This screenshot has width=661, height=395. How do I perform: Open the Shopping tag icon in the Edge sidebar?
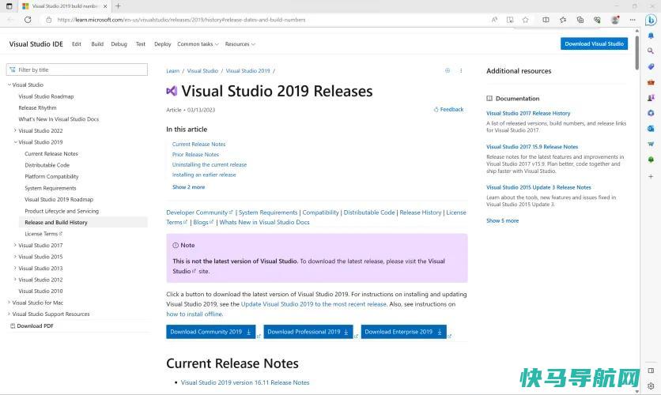click(651, 66)
